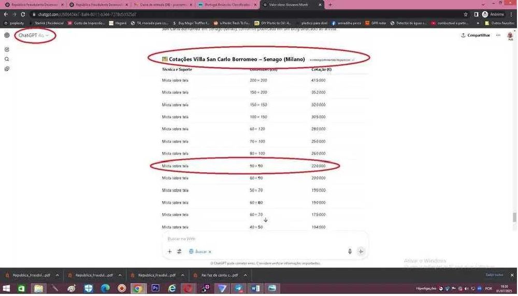Screen dimensions: 518x296
Task: Expand the hidden bookmarks chevron
Action: pyautogui.click(x=478, y=23)
